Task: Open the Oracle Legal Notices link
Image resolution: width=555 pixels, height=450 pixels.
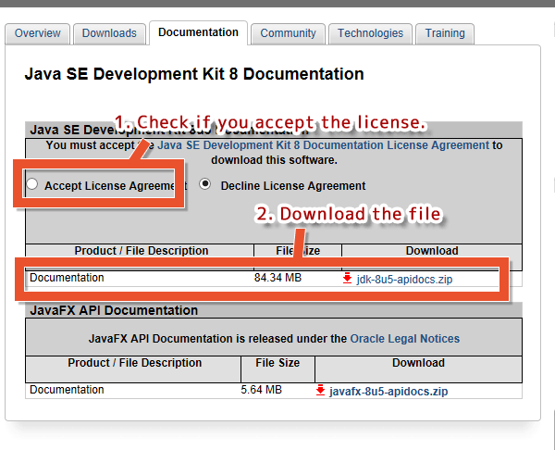Action: pyautogui.click(x=404, y=339)
